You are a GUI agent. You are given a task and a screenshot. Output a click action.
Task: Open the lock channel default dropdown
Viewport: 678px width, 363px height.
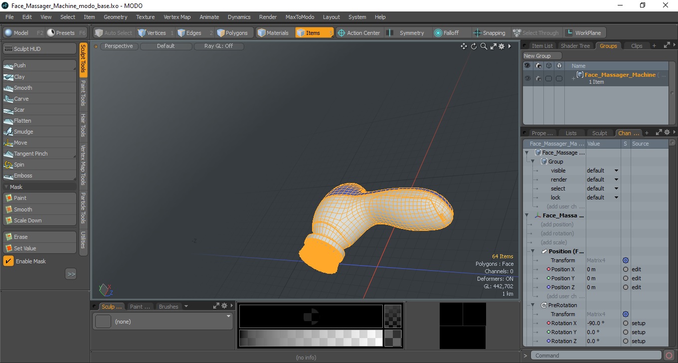[603, 197]
